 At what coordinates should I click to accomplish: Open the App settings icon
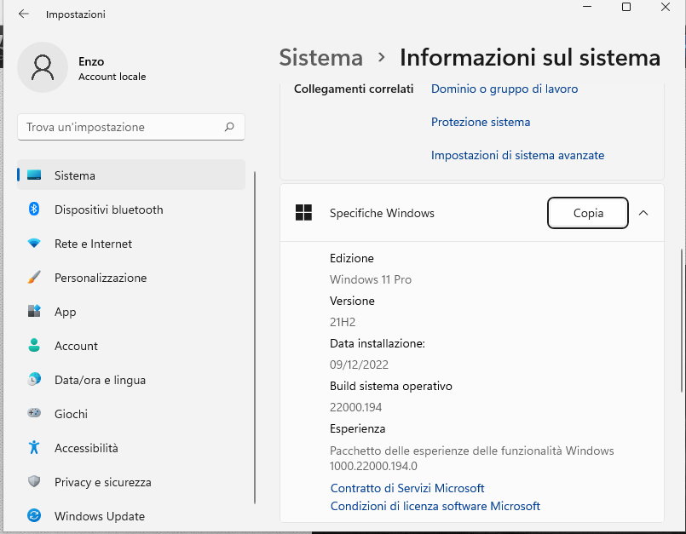(34, 311)
